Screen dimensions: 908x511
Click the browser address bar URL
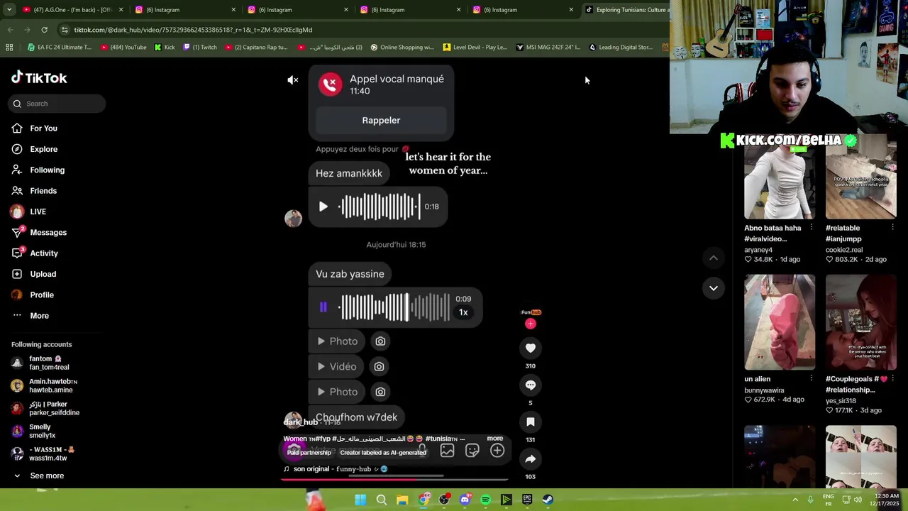click(193, 30)
